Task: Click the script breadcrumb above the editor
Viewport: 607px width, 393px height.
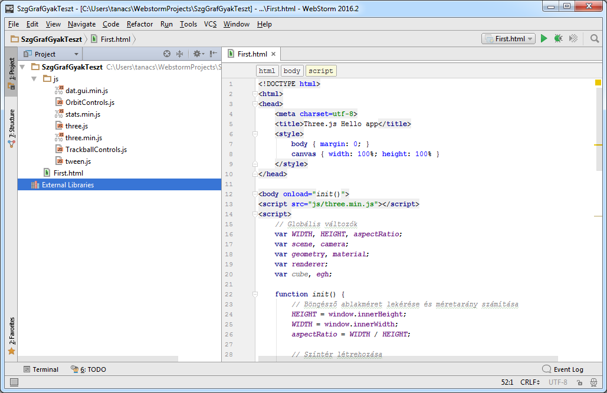Action: pyautogui.click(x=321, y=71)
